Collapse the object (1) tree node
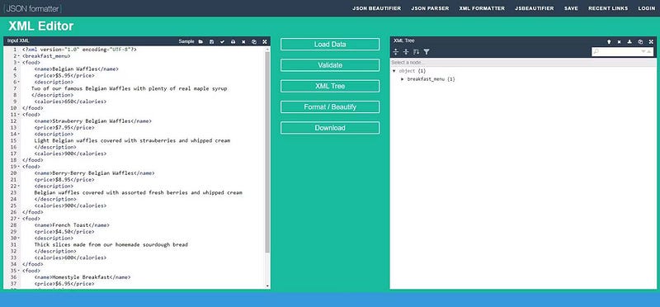This screenshot has height=307, width=660. [394, 71]
